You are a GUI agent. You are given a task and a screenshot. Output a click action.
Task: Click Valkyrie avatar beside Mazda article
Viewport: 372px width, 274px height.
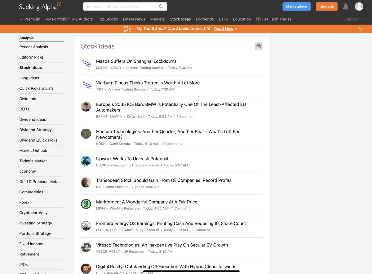pos(86,64)
